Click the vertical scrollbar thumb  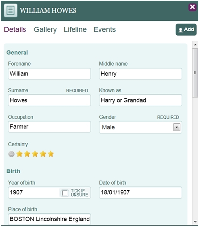tap(195, 73)
